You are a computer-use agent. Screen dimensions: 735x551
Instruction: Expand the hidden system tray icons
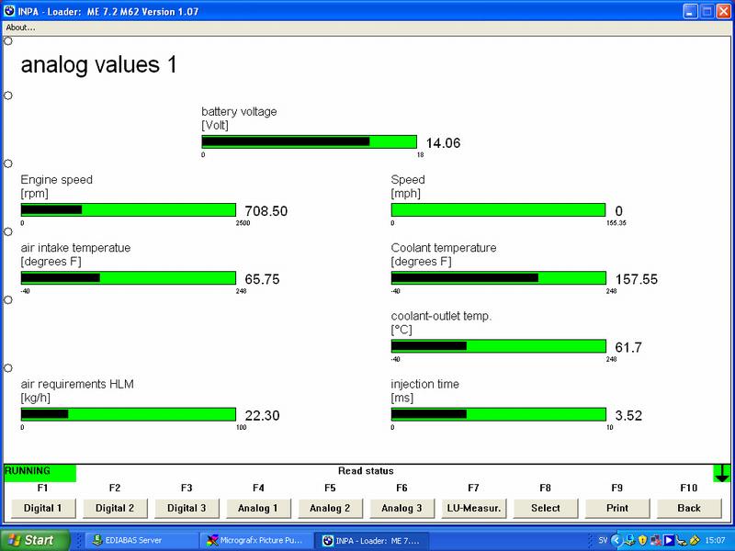pyautogui.click(x=616, y=539)
